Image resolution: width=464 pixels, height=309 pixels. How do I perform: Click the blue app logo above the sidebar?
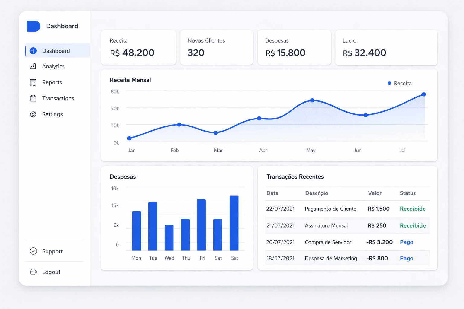[x=33, y=26]
